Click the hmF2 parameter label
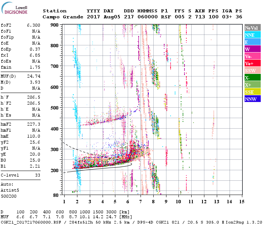263x225 pixels. [6, 123]
